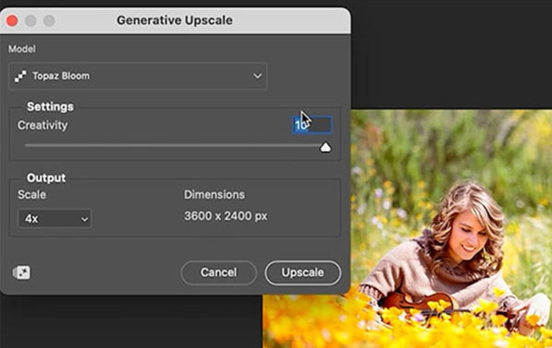Click the Dimensions label
This screenshot has height=348, width=552.
214,195
